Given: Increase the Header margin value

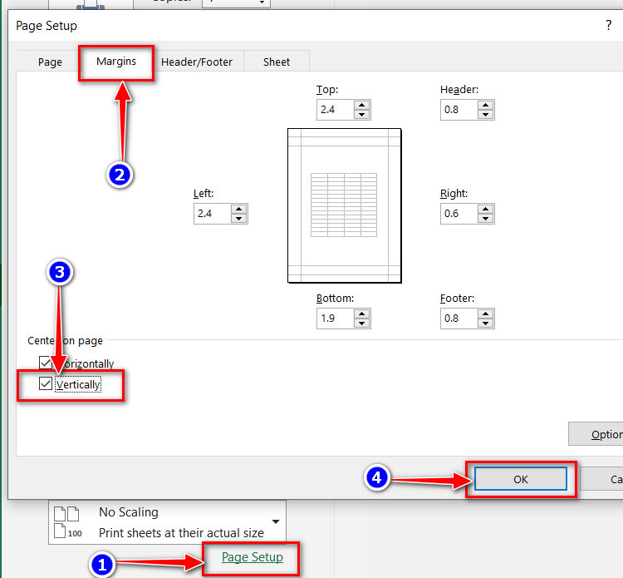Looking at the screenshot, I should (486, 106).
